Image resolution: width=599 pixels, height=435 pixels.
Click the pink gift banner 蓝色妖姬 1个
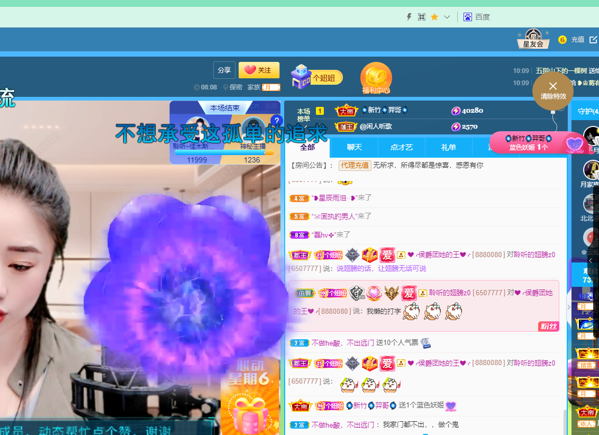click(x=539, y=142)
